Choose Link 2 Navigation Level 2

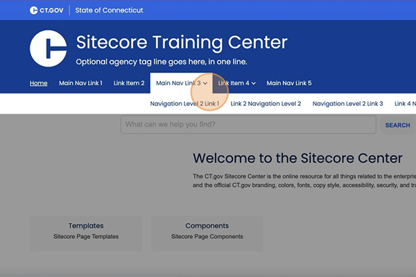[266, 104]
